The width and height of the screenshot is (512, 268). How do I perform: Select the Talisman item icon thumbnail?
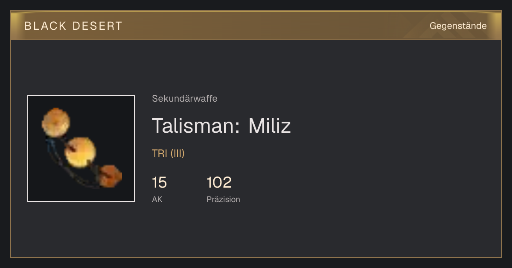coord(81,148)
